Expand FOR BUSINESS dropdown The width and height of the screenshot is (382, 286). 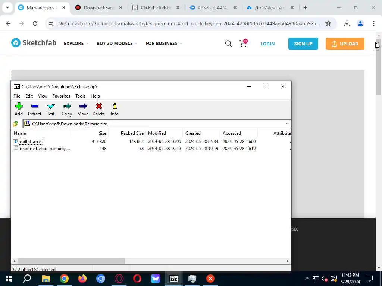[x=164, y=43]
